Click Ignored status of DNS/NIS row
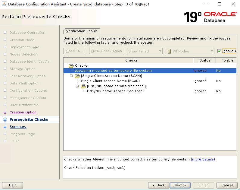The image size is (240, 190). pos(200,91)
